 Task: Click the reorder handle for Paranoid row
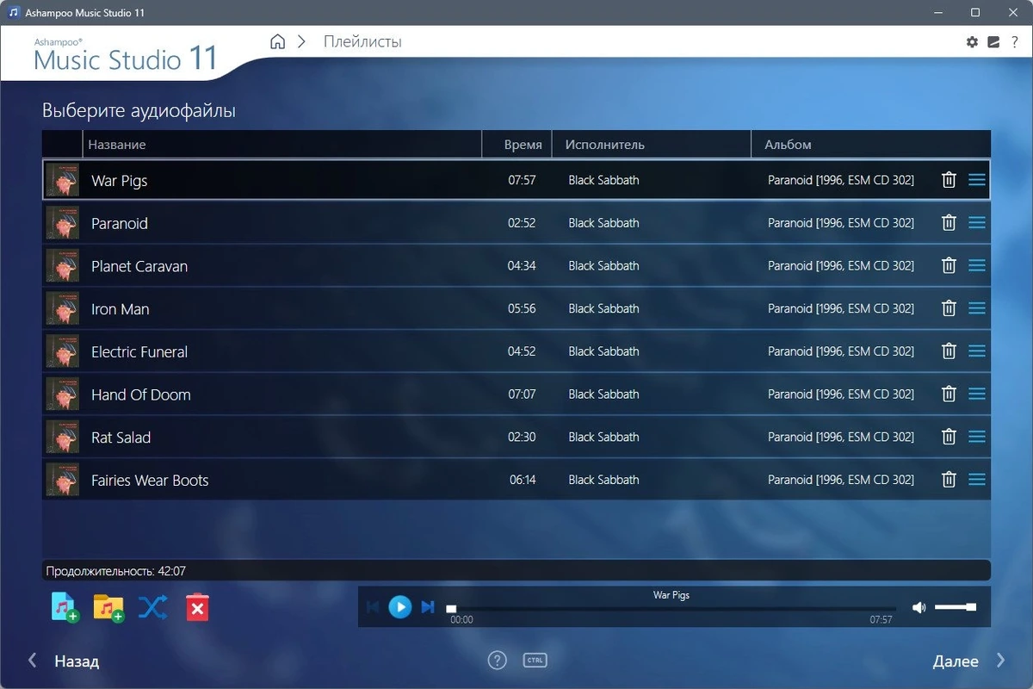tap(977, 223)
